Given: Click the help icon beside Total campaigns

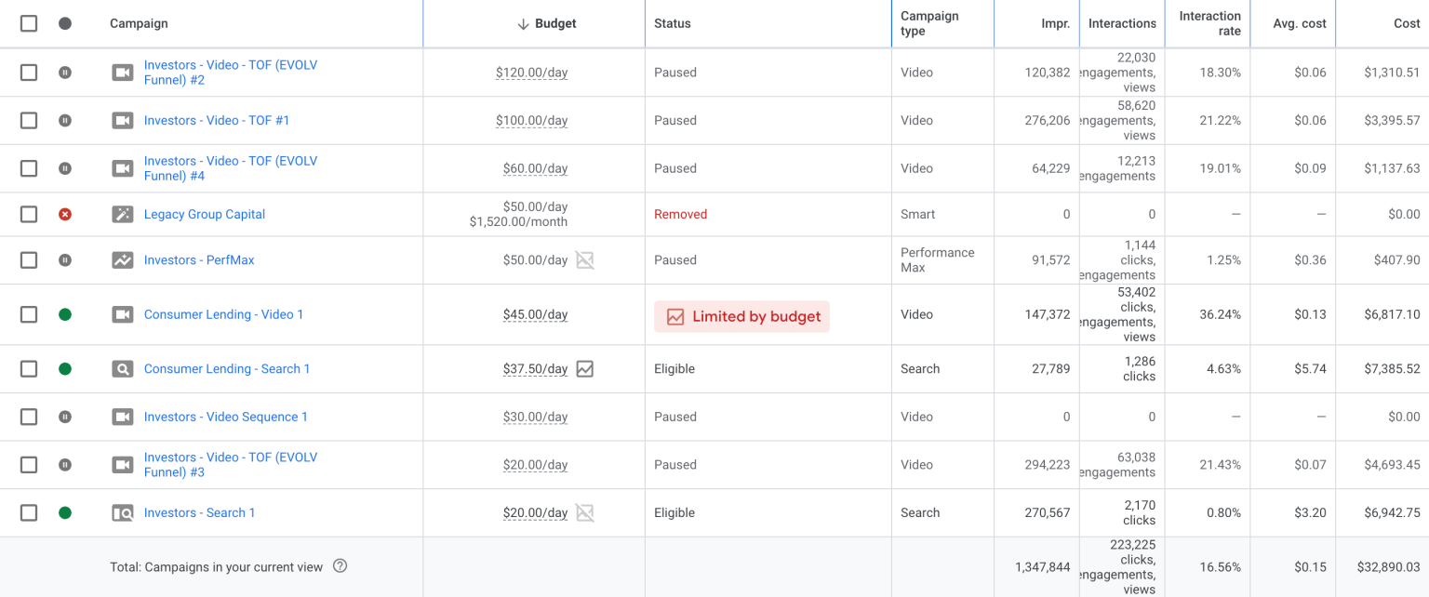Looking at the screenshot, I should (340, 565).
